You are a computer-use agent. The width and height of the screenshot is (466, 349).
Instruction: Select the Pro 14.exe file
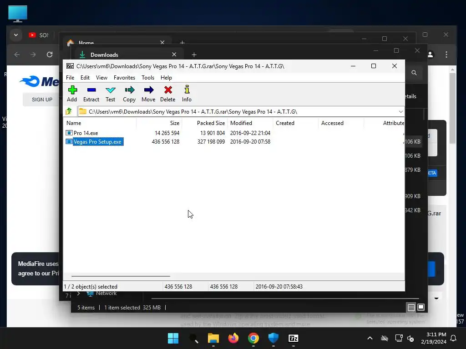tap(86, 133)
